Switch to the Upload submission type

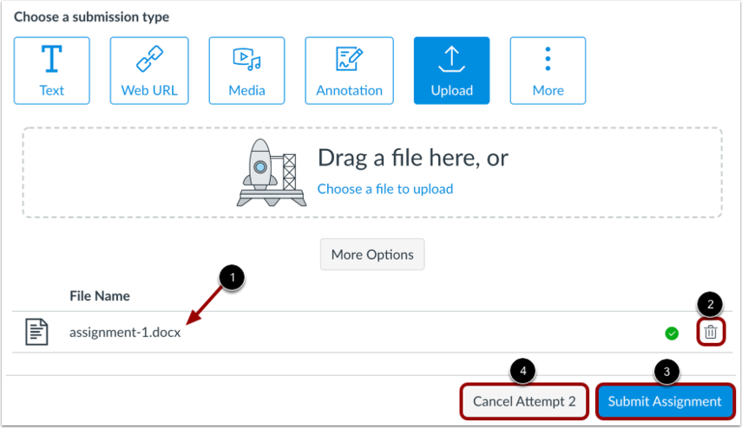point(451,70)
